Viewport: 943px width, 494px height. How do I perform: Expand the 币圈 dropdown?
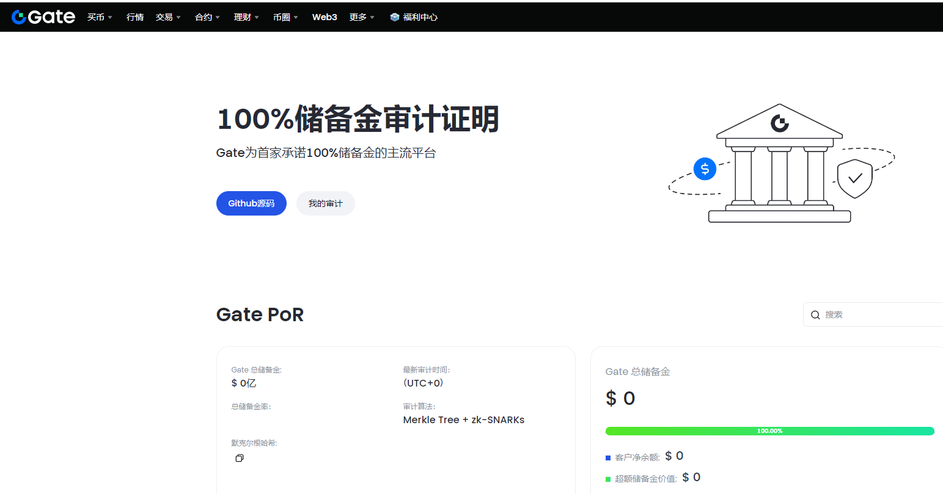click(x=285, y=17)
